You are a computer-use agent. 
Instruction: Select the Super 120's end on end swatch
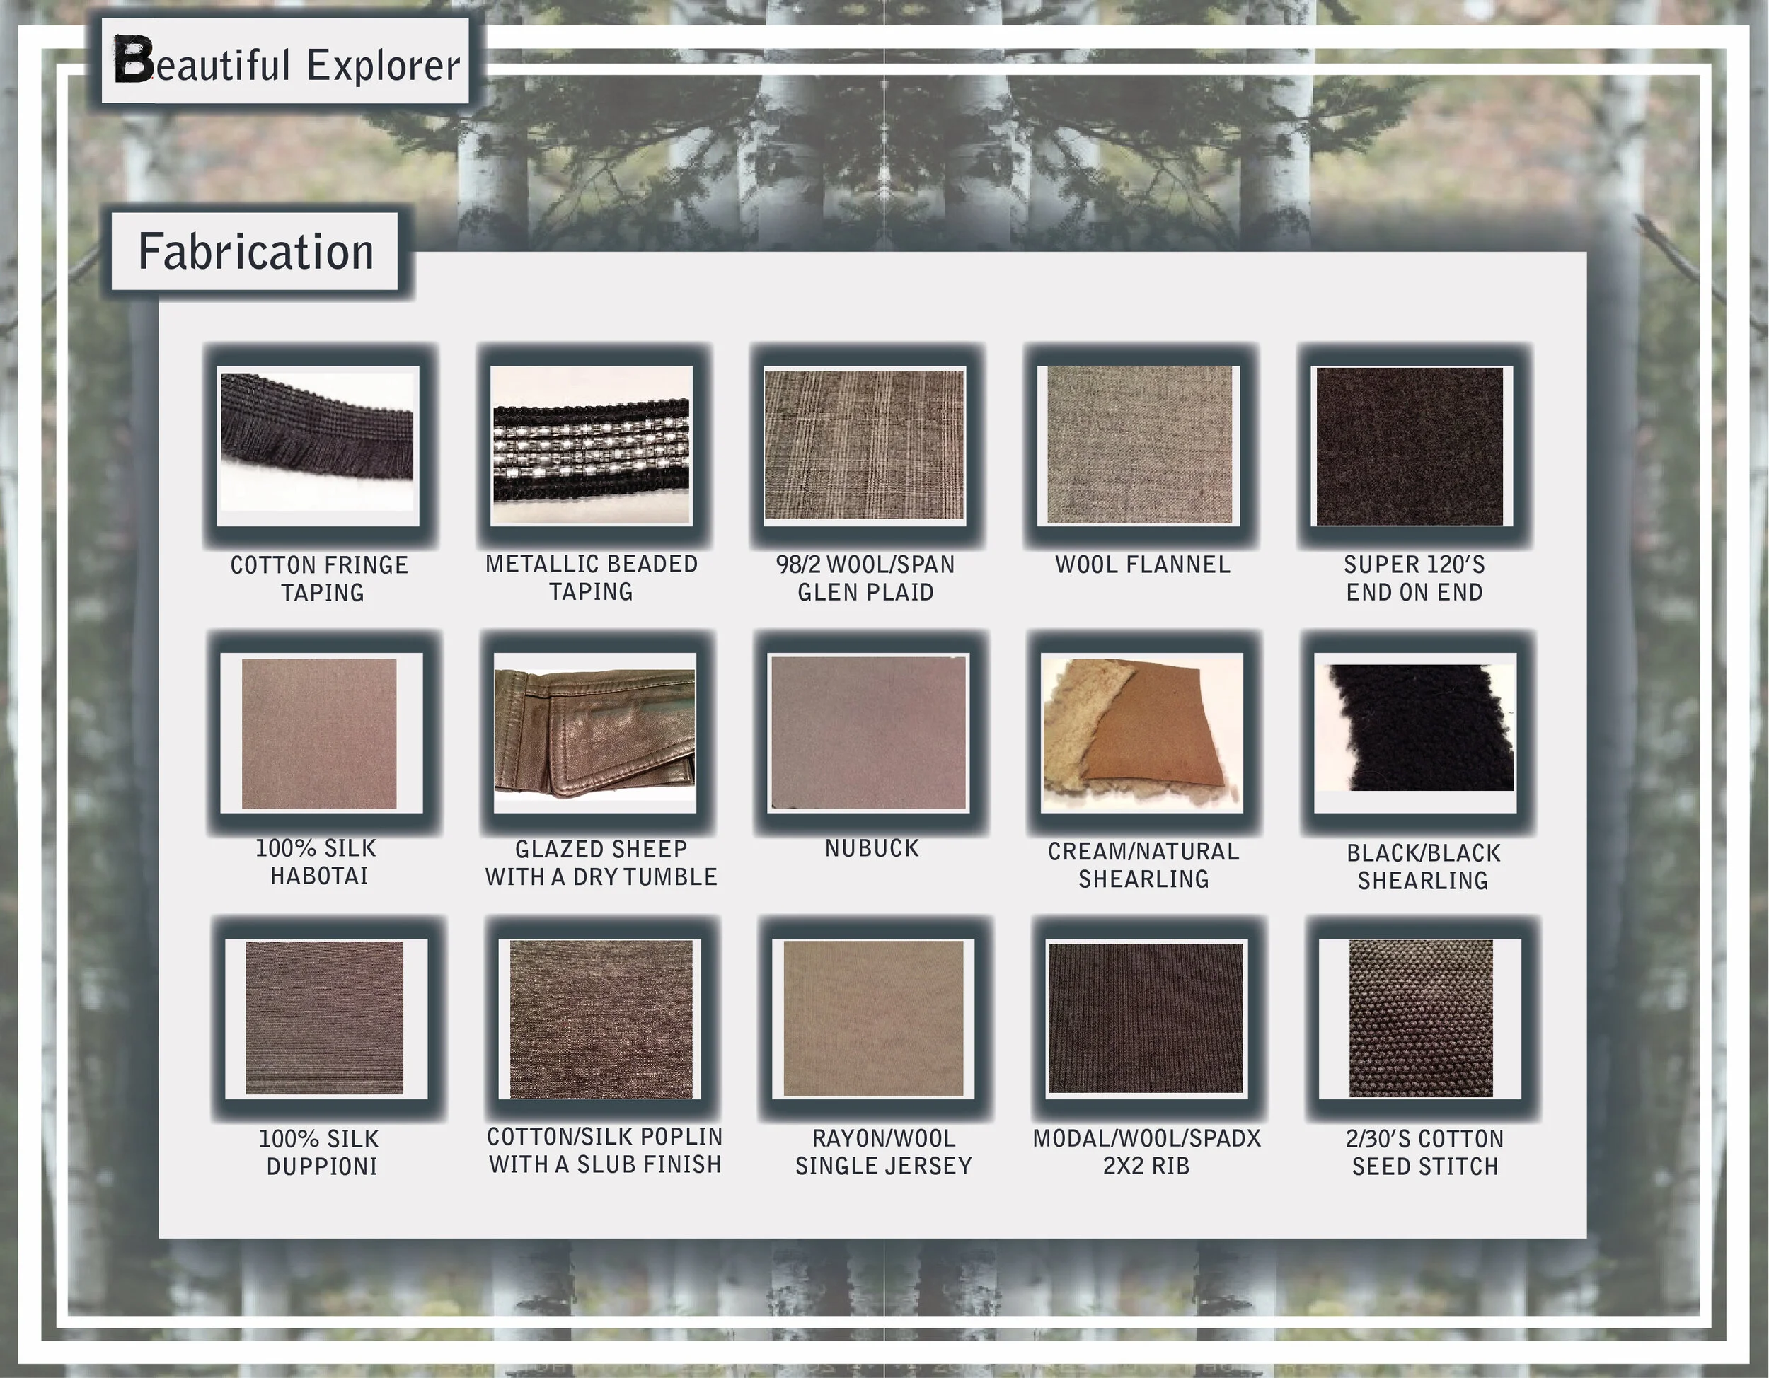[x=1412, y=445]
